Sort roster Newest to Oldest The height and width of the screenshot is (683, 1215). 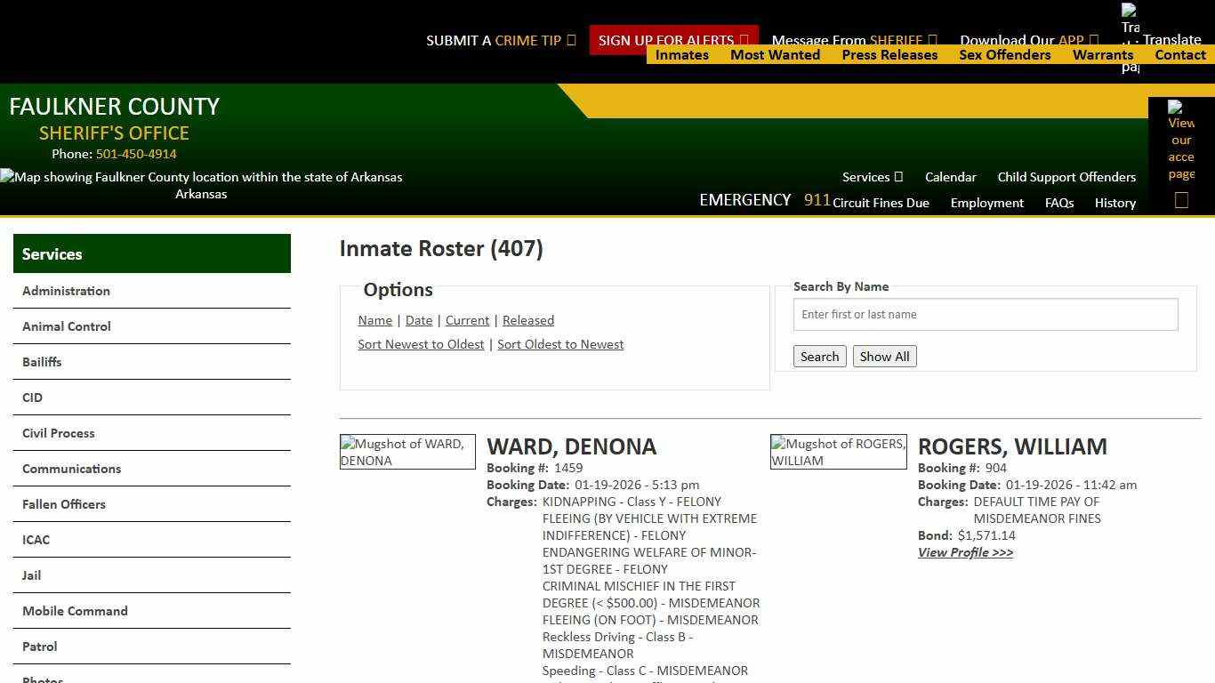[421, 344]
